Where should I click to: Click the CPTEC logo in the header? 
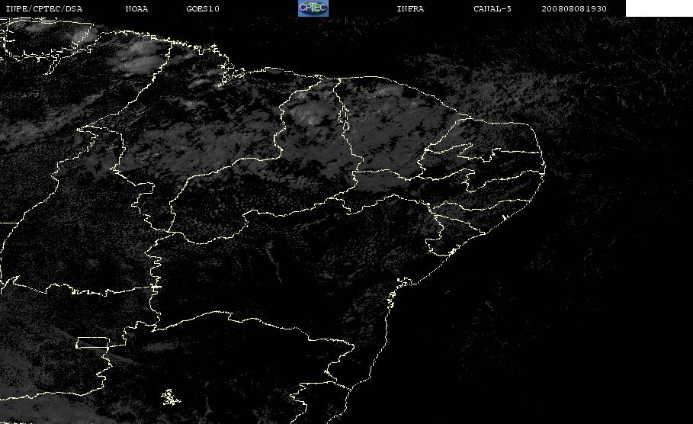(x=313, y=8)
